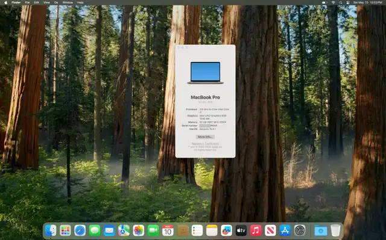Click the Processor label
Viewport: 386px width, 240px height.
click(x=192, y=109)
